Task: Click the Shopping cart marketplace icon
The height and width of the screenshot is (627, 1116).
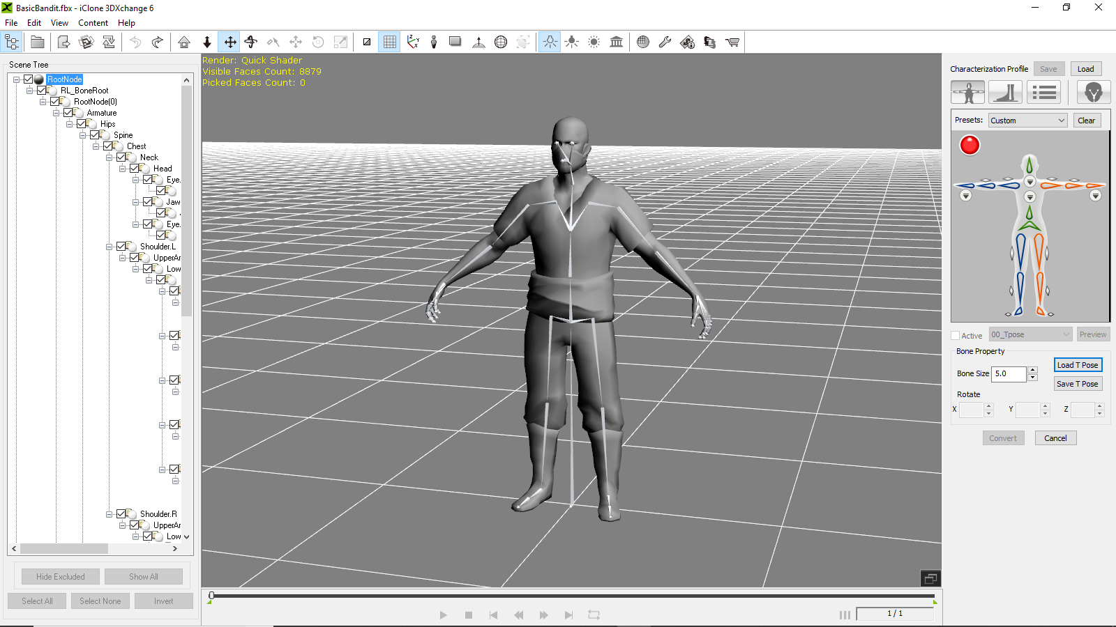Action: coord(732,42)
